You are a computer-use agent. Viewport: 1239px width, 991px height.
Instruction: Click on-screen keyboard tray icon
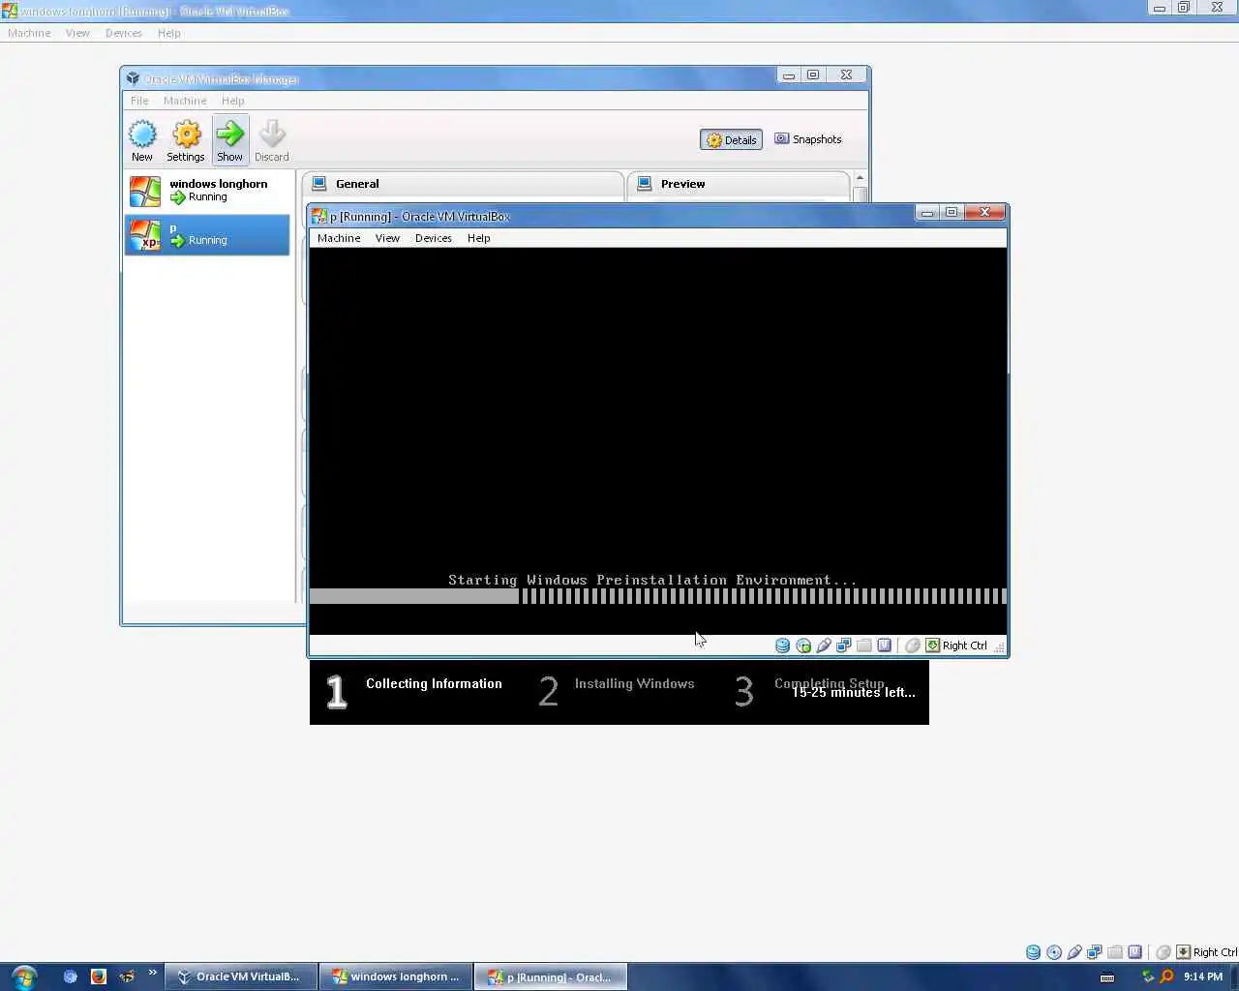point(1107,977)
